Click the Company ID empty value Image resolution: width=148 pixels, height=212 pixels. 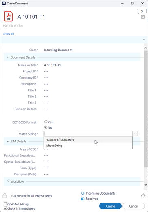click(x=46, y=78)
